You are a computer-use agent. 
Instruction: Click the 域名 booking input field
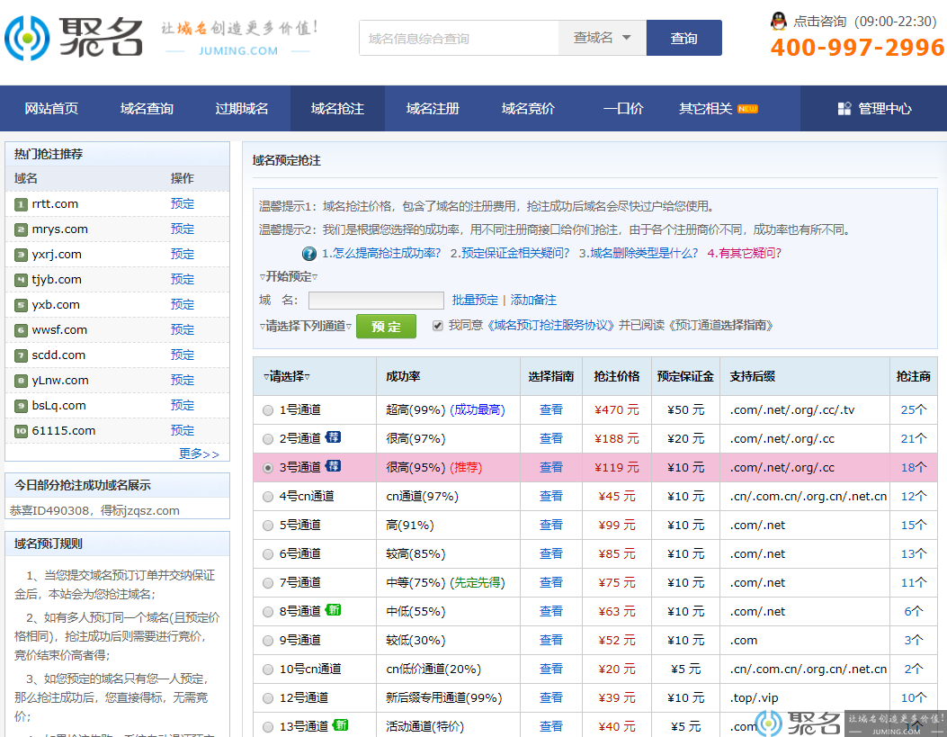376,301
